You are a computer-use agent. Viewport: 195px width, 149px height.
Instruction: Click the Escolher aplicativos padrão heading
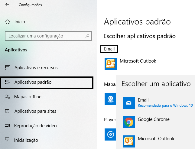pyautogui.click(x=140, y=36)
